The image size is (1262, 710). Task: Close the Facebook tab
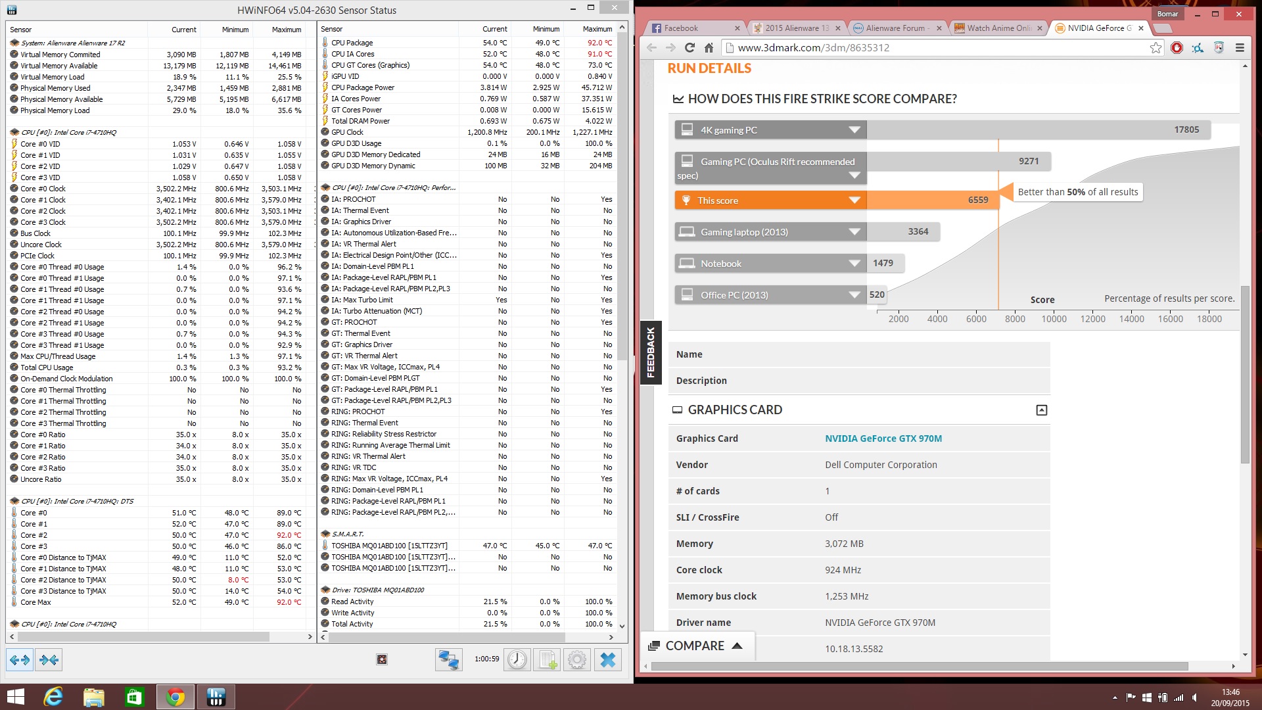tap(737, 28)
